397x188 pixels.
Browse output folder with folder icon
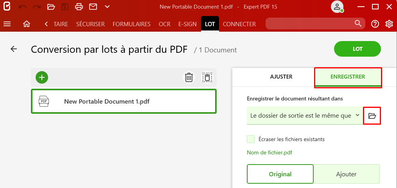[372, 116]
